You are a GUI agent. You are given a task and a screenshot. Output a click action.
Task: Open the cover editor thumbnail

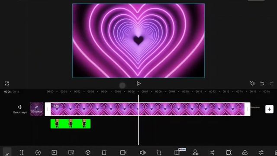tap(36, 109)
